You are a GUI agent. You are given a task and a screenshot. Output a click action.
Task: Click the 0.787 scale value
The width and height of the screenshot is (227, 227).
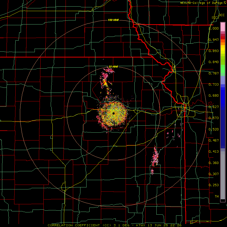(x=214, y=73)
